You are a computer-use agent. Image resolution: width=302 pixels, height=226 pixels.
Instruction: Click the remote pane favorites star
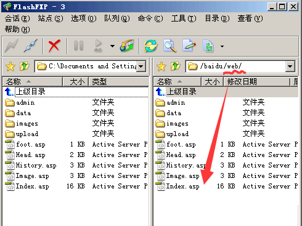161,67
